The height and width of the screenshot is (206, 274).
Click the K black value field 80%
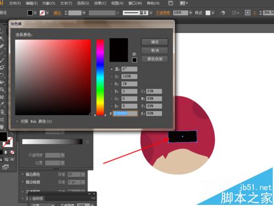(x=154, y=113)
